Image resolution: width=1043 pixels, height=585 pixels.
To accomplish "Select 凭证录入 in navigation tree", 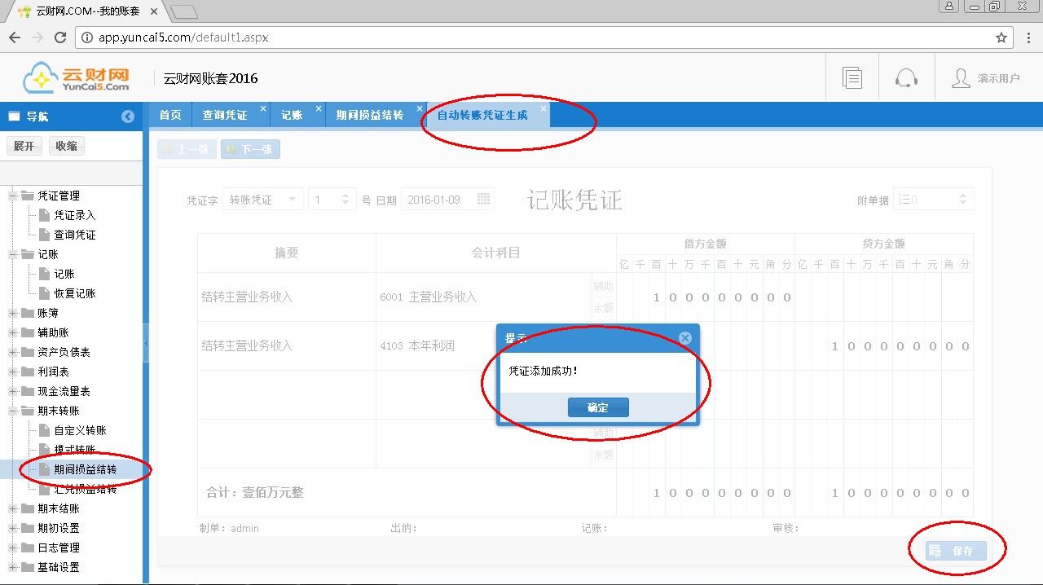I will 75,215.
